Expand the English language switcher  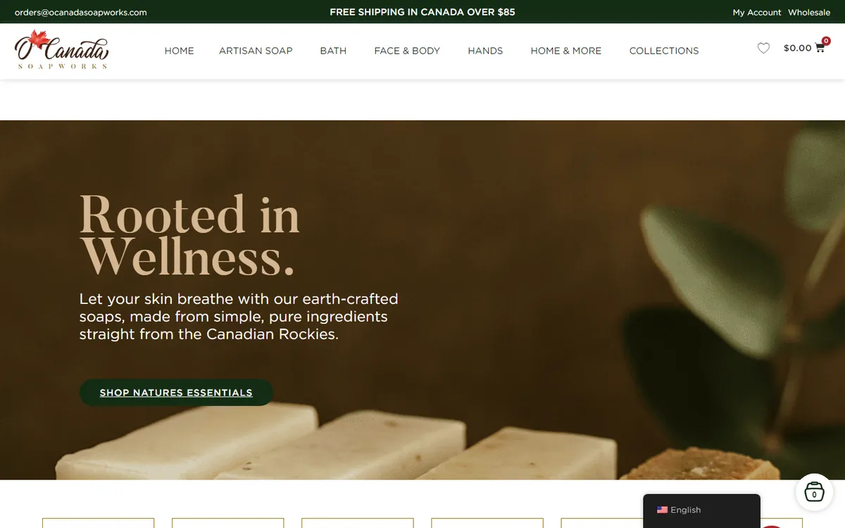701,510
